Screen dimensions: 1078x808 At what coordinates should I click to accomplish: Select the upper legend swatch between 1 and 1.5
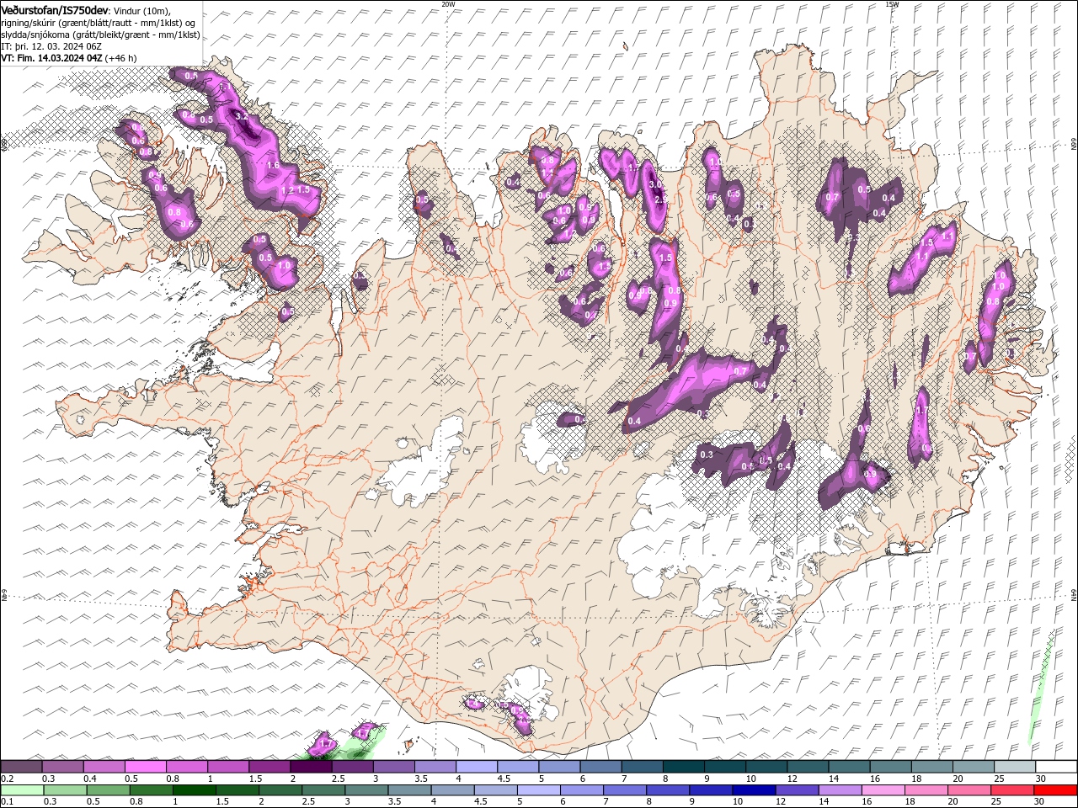pyautogui.click(x=227, y=767)
